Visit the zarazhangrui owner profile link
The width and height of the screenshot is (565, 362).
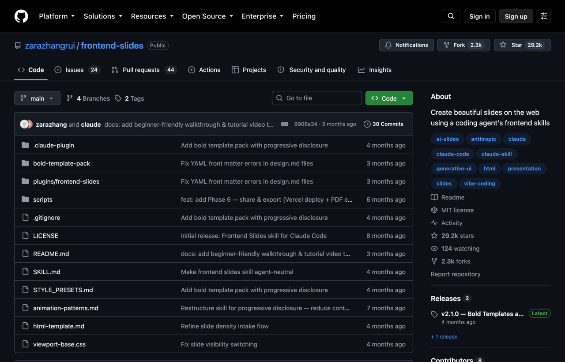50,45
